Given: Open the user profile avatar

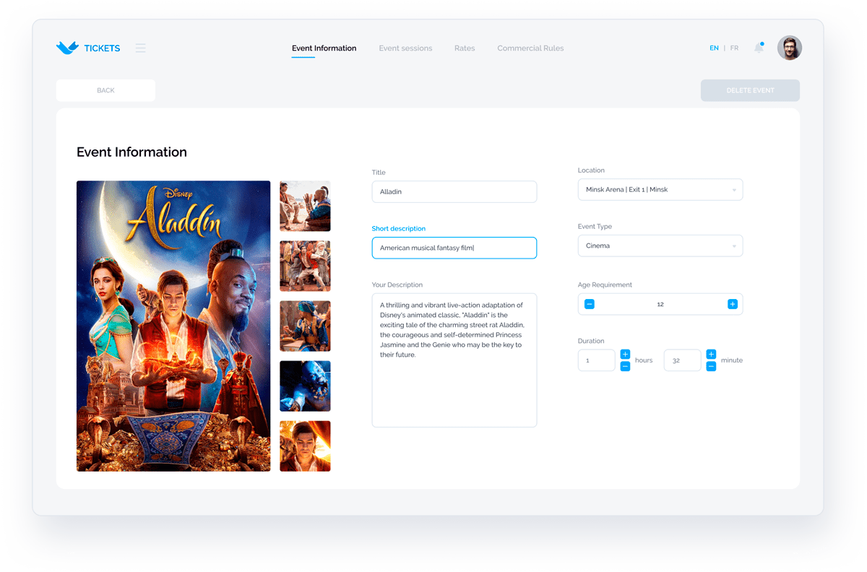Looking at the screenshot, I should pyautogui.click(x=789, y=48).
